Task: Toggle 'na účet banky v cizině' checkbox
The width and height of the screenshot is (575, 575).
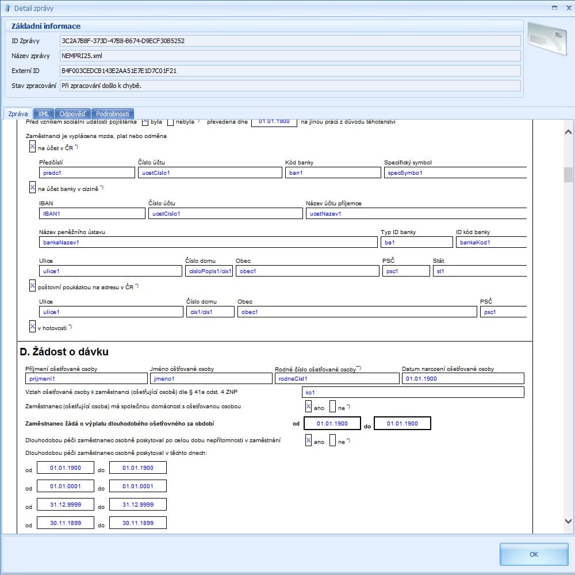Action: point(33,187)
